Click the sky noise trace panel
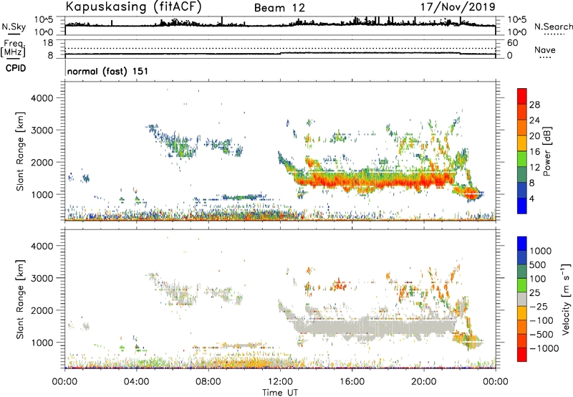 point(280,26)
